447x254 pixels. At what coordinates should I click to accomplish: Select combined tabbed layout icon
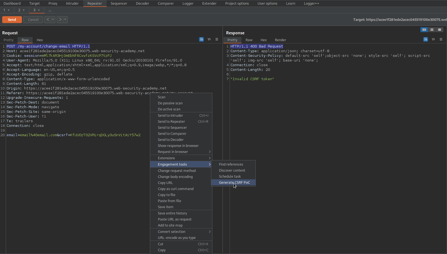coord(440,30)
